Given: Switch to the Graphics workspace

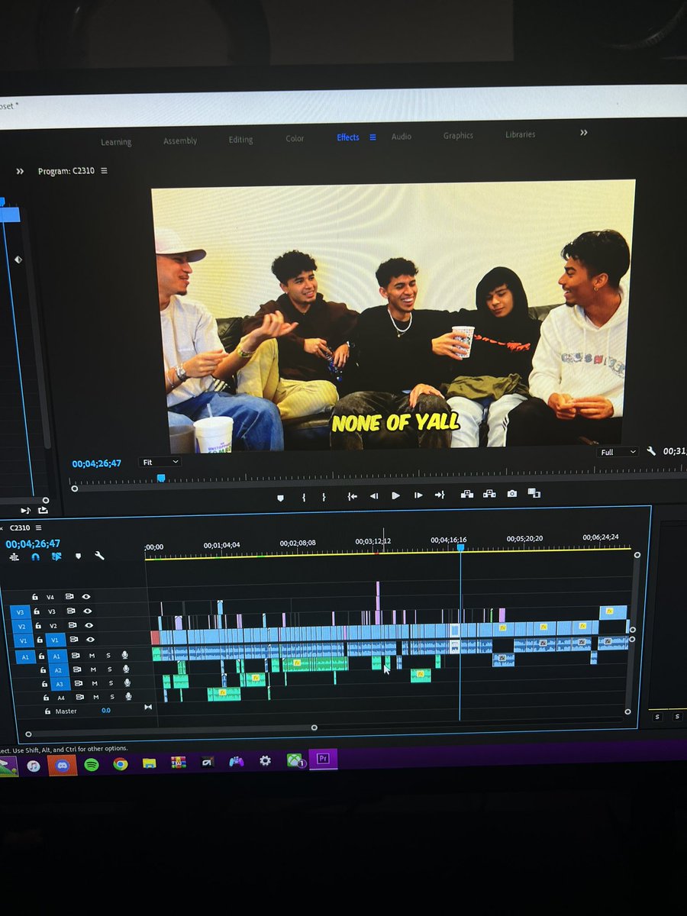Looking at the screenshot, I should point(458,135).
